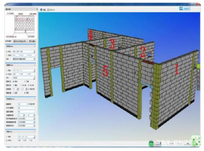Open the material dropdown in first section
The width and height of the screenshot is (204, 151).
click(x=24, y=59)
